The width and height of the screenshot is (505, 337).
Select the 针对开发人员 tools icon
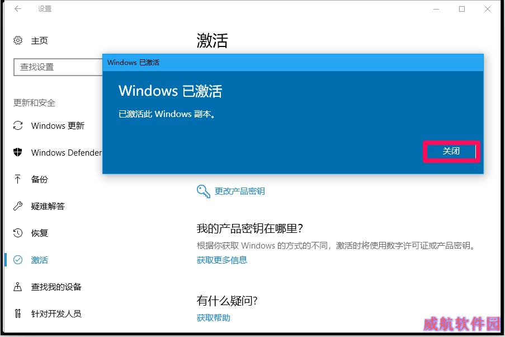pos(18,313)
